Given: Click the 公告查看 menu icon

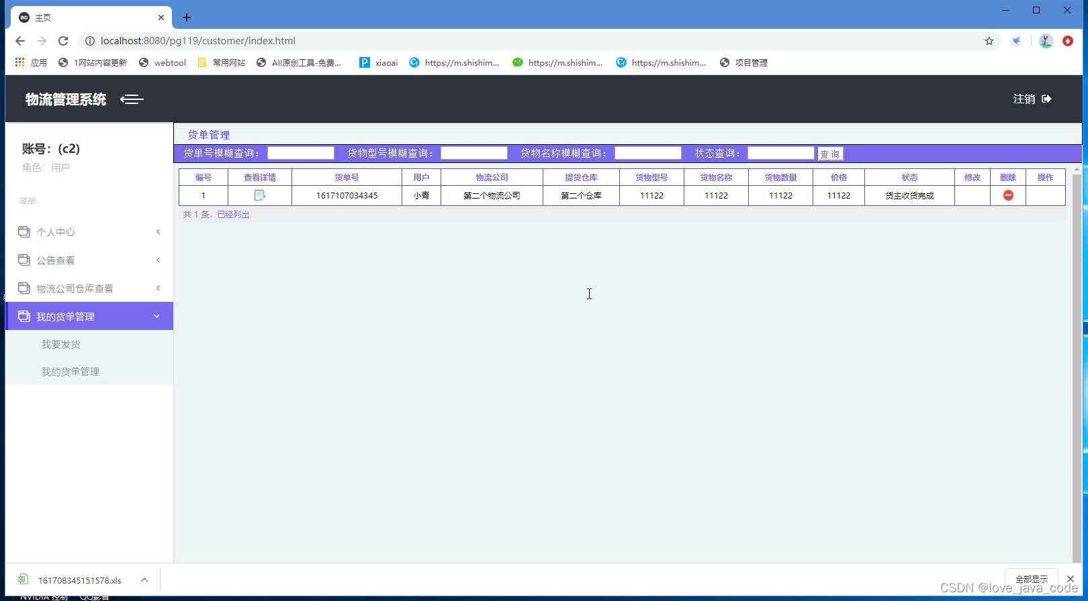Looking at the screenshot, I should [24, 260].
